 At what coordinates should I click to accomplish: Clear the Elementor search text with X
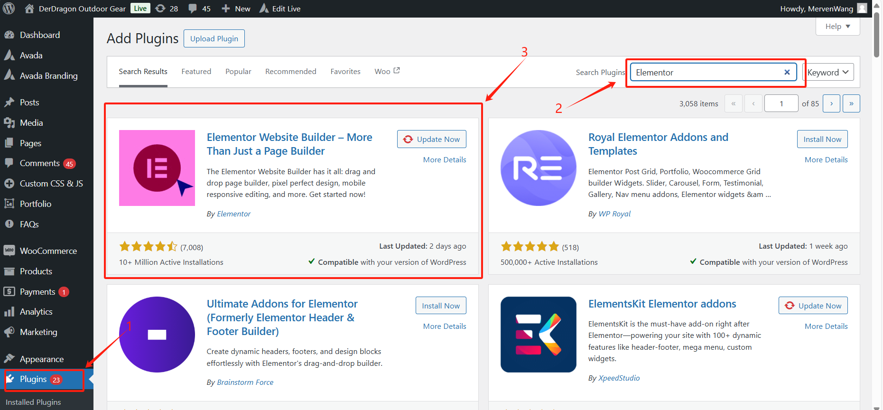(x=787, y=72)
